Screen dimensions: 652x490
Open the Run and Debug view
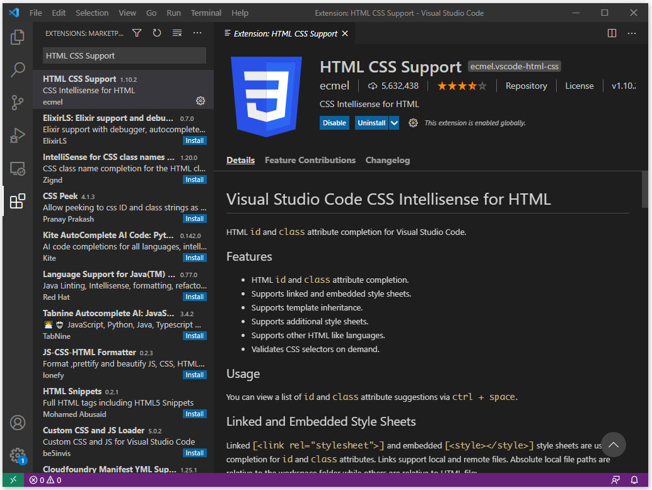click(18, 135)
